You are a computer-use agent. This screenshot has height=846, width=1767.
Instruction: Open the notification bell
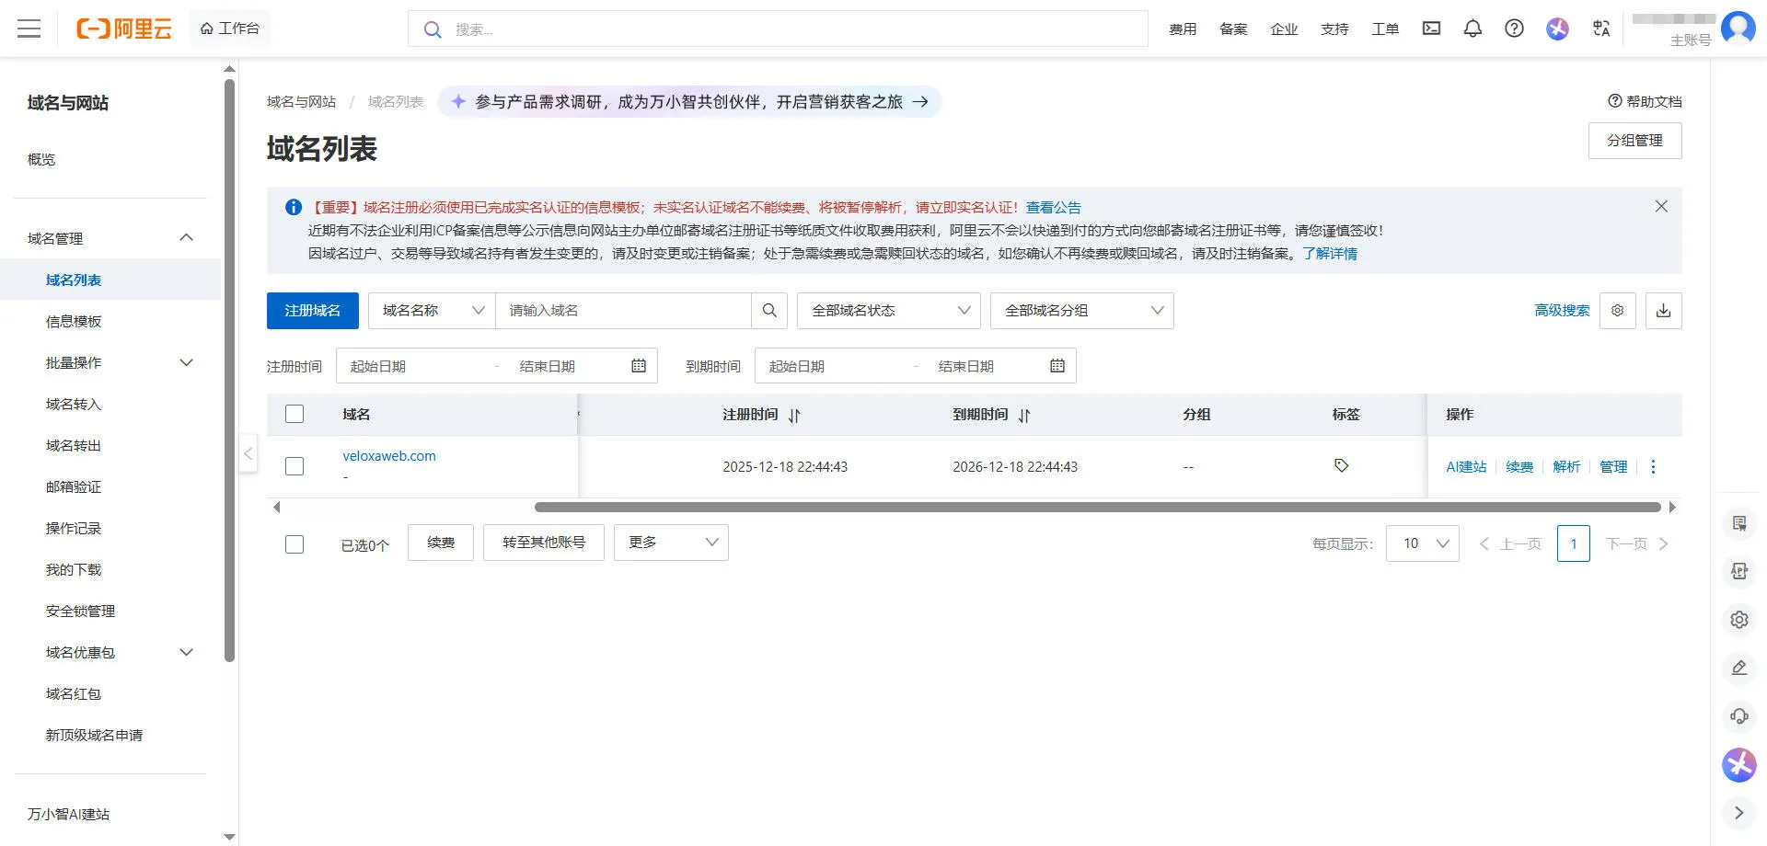[1472, 29]
